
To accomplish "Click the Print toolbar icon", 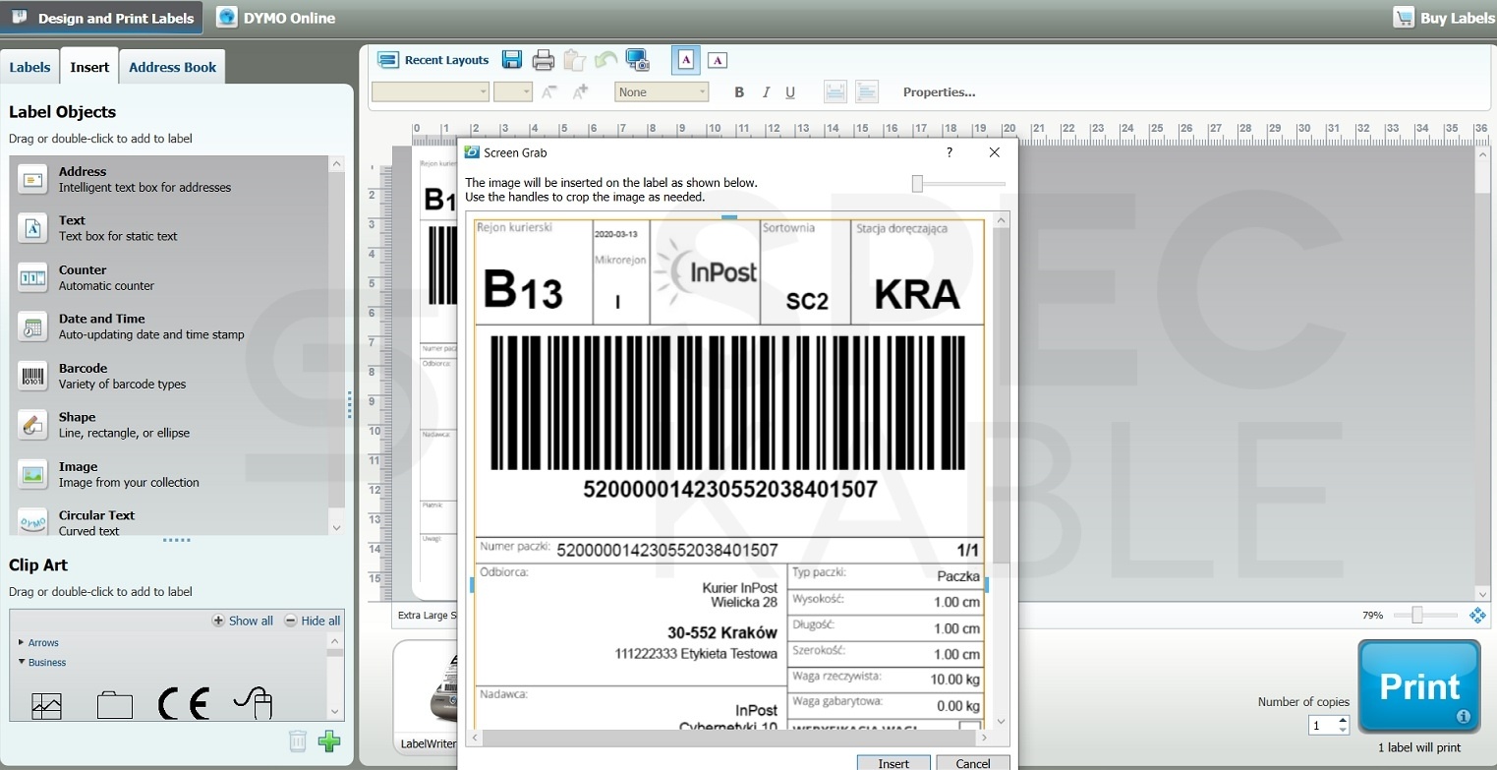I will [544, 60].
